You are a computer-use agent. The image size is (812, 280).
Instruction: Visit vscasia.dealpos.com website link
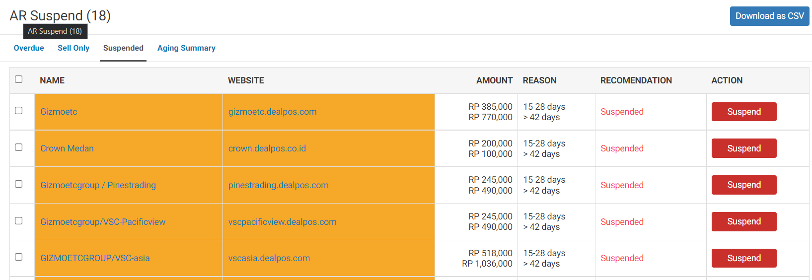coord(269,258)
